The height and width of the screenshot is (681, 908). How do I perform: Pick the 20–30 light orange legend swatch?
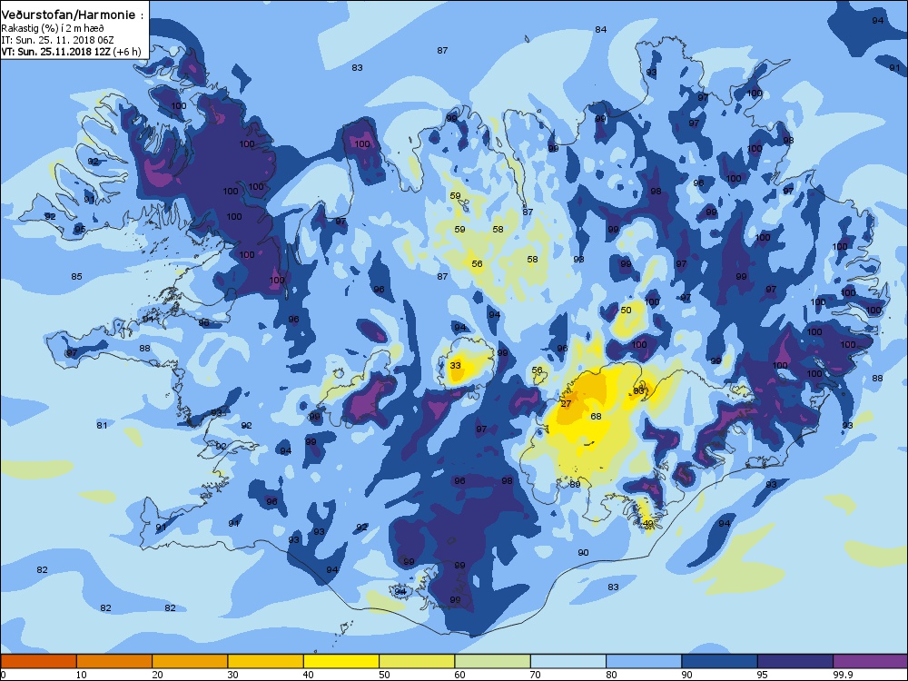pos(190,661)
